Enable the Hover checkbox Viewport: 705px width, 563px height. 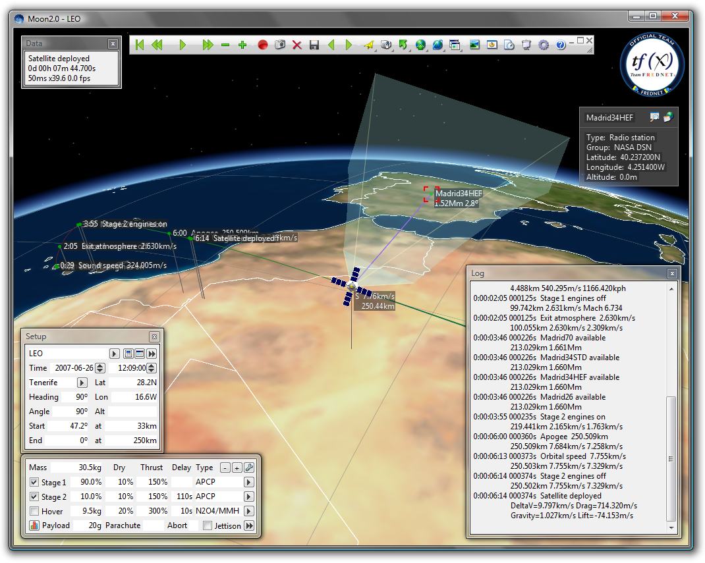(x=34, y=511)
